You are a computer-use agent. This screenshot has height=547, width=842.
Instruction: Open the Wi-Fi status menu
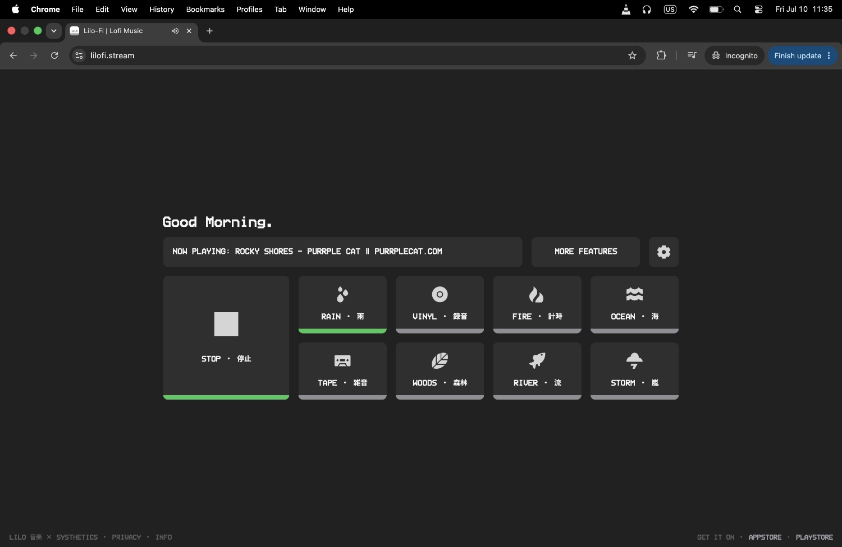coord(693,9)
